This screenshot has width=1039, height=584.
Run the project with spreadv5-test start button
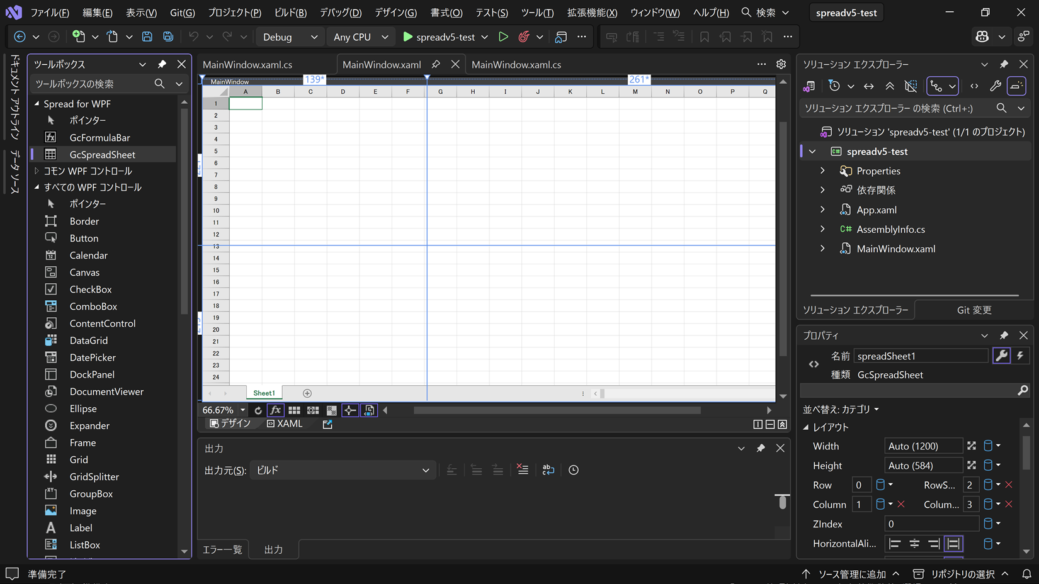[440, 37]
